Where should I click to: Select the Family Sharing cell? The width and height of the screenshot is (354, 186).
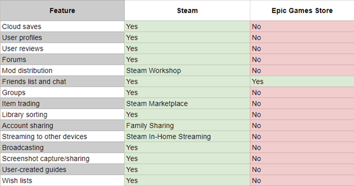point(187,125)
